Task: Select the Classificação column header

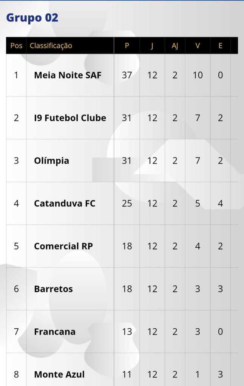Action: coord(51,46)
